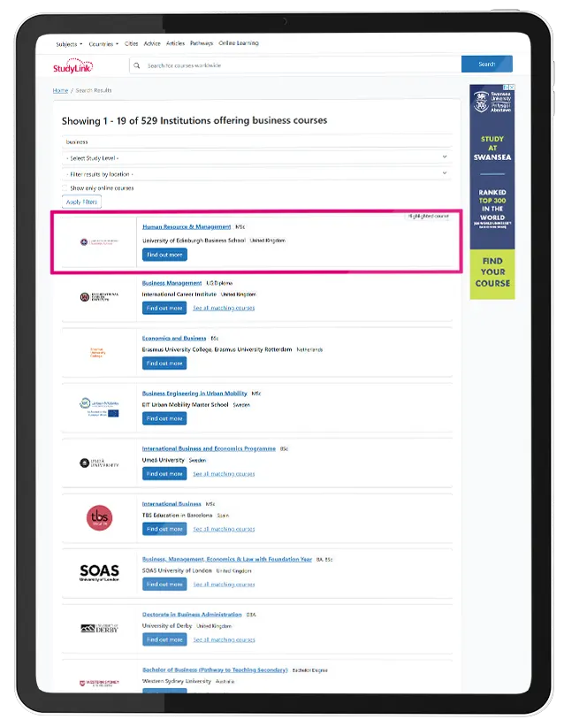Open the Countries menu in the navbar
Viewport: 564px width, 727px height.
[103, 43]
